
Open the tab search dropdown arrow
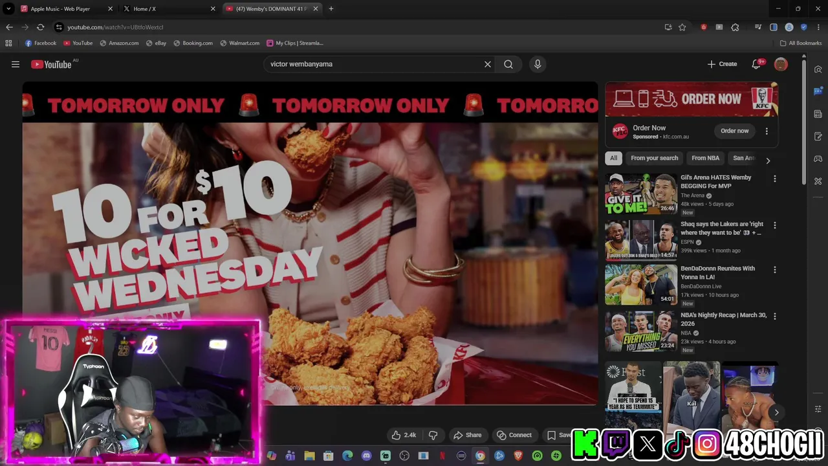pyautogui.click(x=8, y=9)
